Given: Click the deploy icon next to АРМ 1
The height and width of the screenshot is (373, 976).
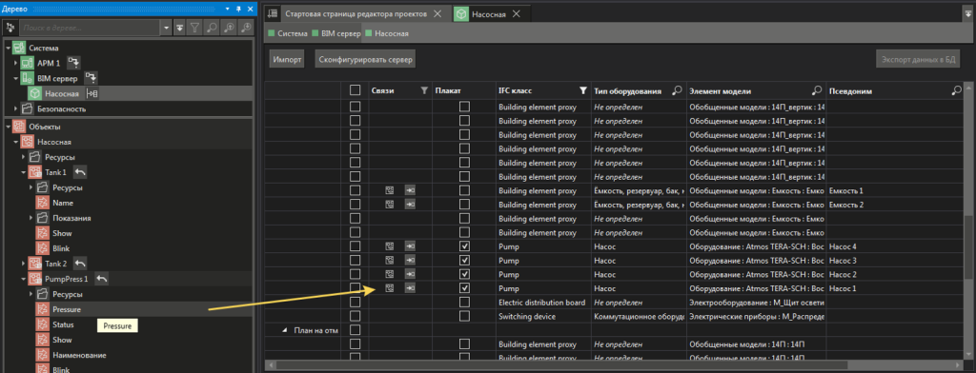Looking at the screenshot, I should pyautogui.click(x=74, y=63).
